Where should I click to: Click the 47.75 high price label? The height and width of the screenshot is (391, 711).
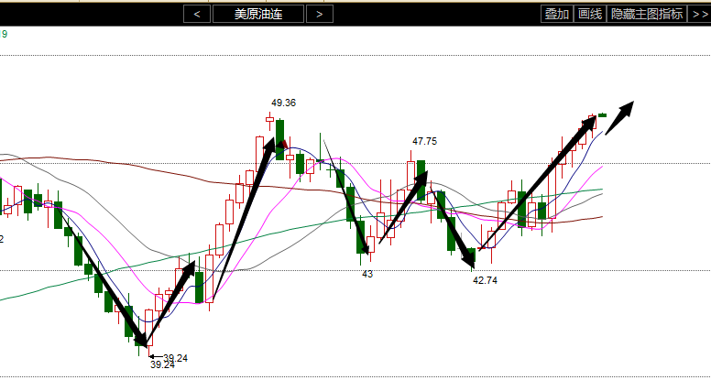tap(424, 141)
